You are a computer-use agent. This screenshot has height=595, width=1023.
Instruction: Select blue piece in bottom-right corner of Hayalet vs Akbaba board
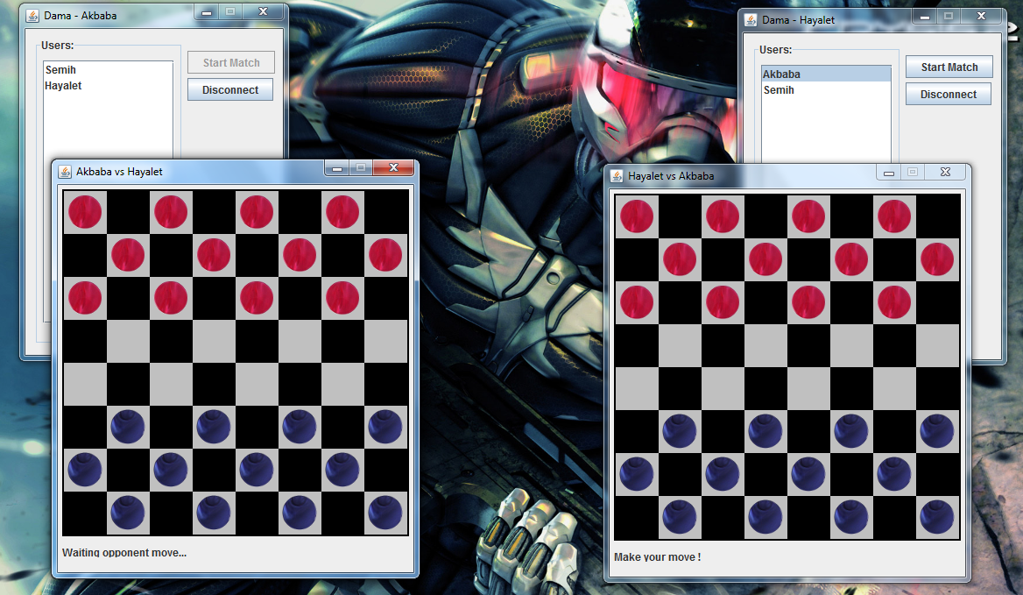(936, 517)
